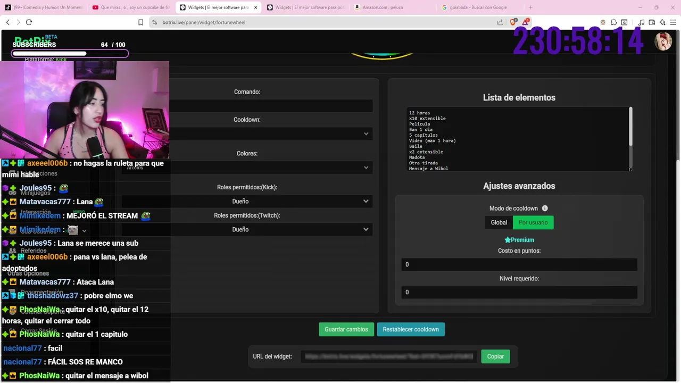This screenshot has width=681, height=383.
Task: Click 'Nadota' in elements list
Action: click(x=417, y=157)
